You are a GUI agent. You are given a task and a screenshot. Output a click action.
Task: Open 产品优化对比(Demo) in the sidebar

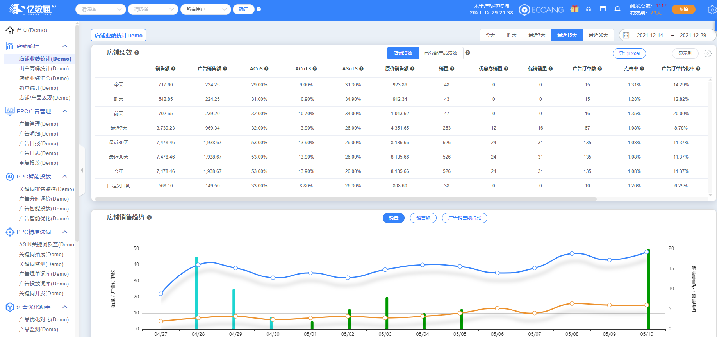44,319
